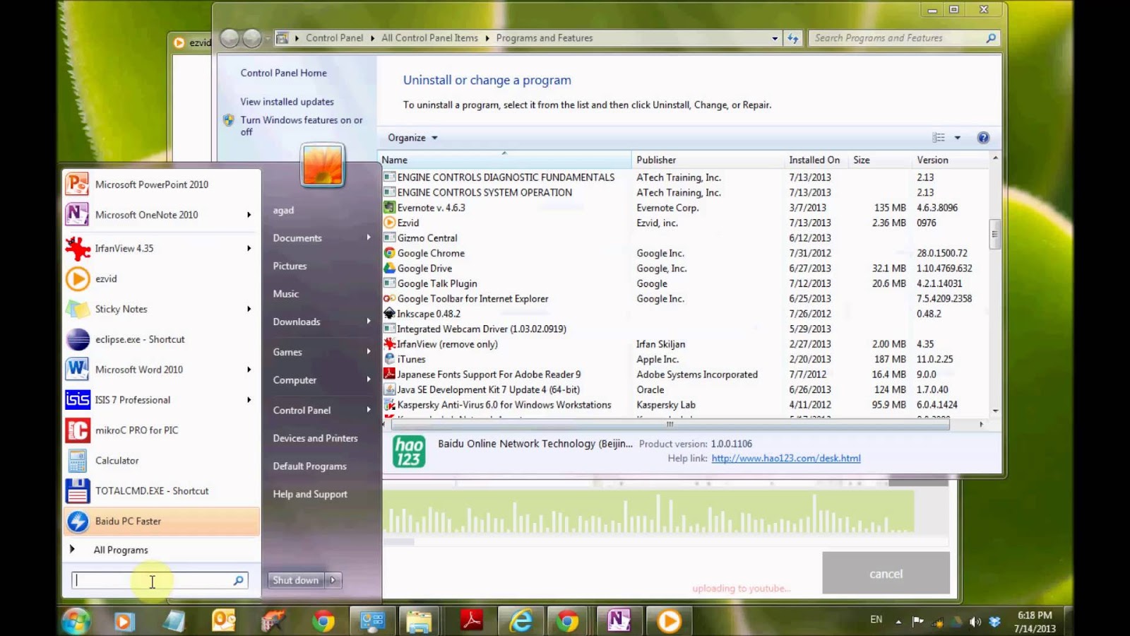Image resolution: width=1130 pixels, height=636 pixels.
Task: Click the Start menu search box
Action: [x=160, y=580]
